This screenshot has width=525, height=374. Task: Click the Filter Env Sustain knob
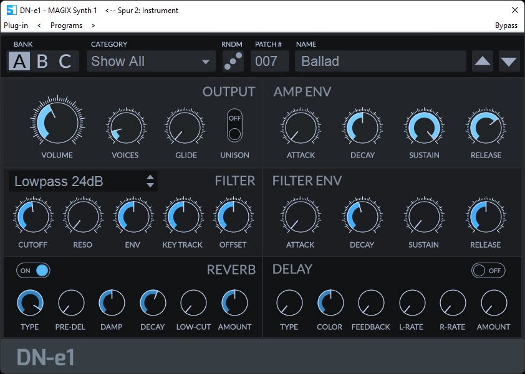[424, 217]
